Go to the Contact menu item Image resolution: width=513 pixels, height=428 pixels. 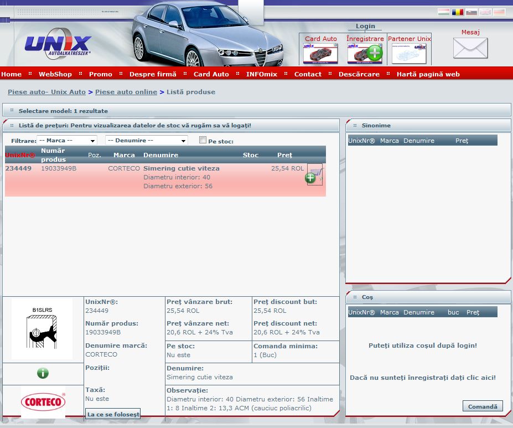[x=308, y=74]
